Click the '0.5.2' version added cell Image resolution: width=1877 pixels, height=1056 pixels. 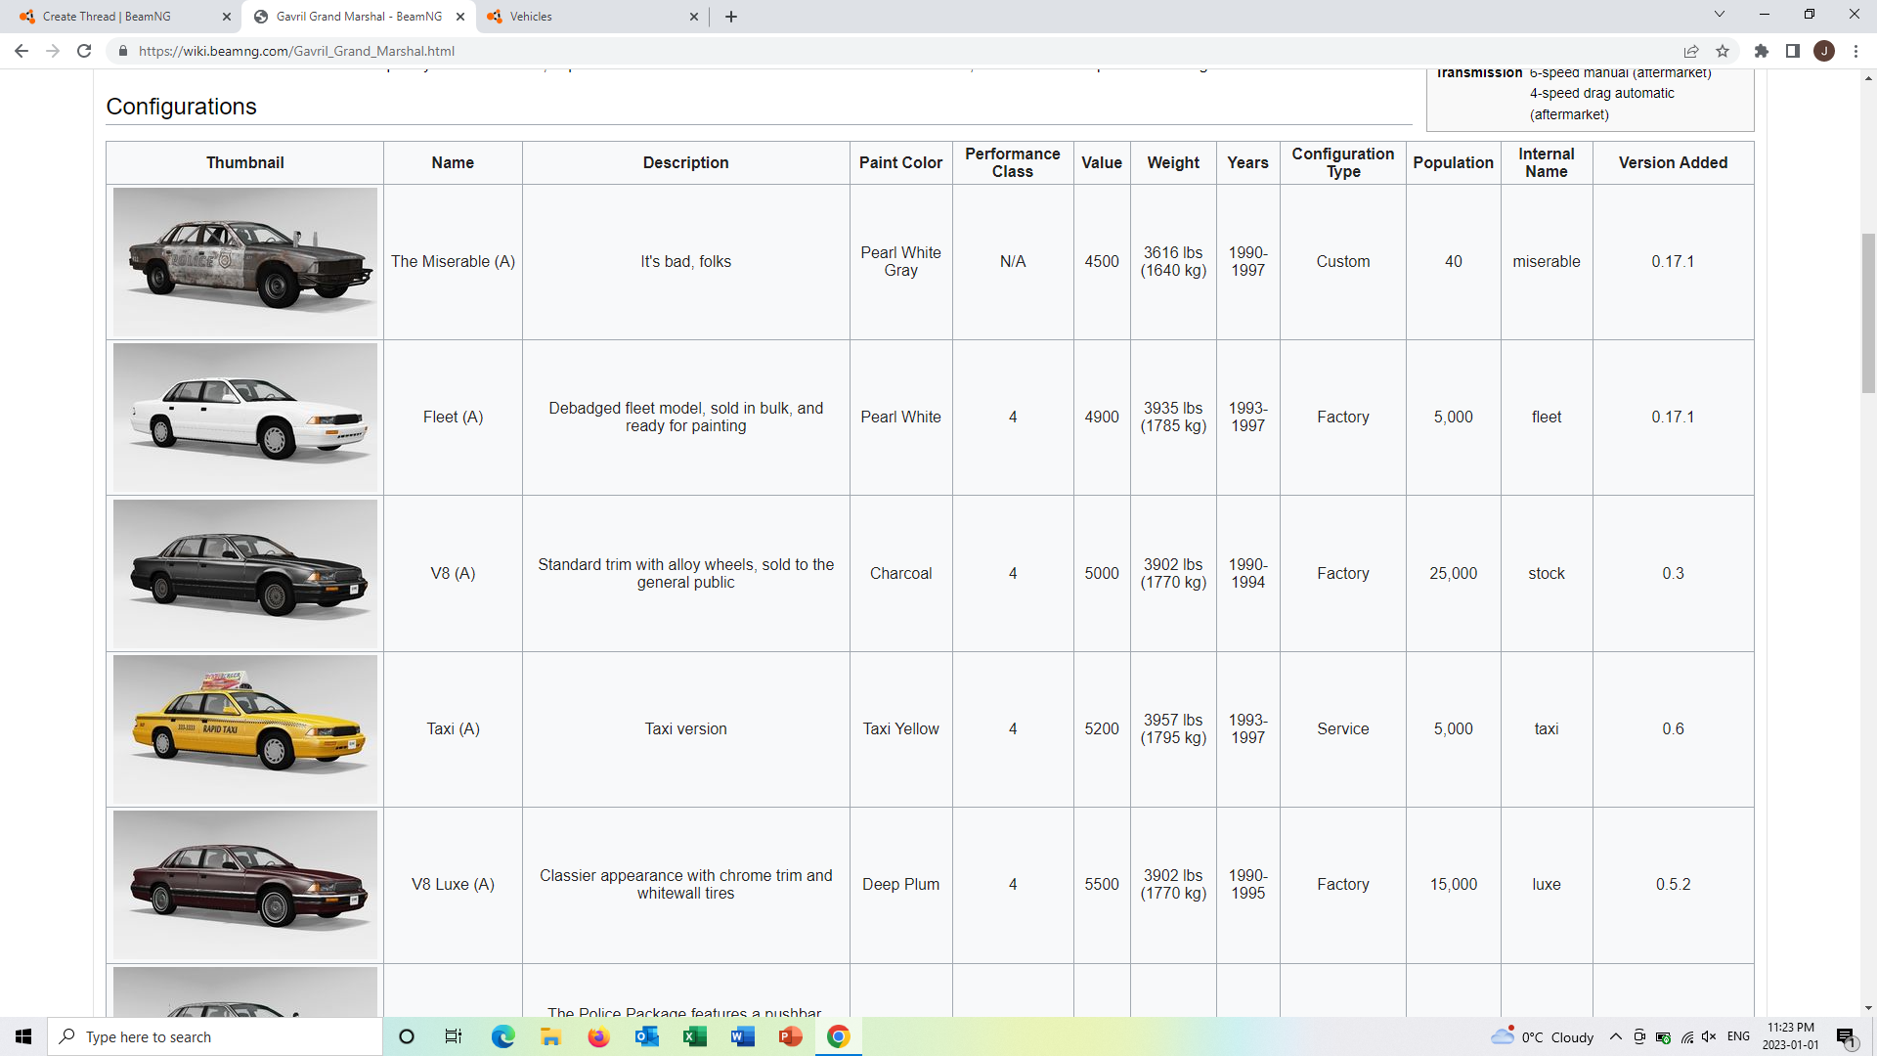(1673, 885)
